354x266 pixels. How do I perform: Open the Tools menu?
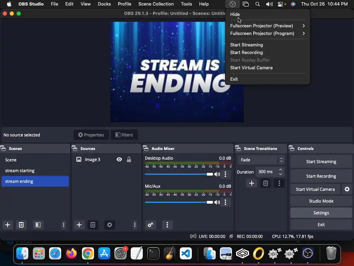186,4
